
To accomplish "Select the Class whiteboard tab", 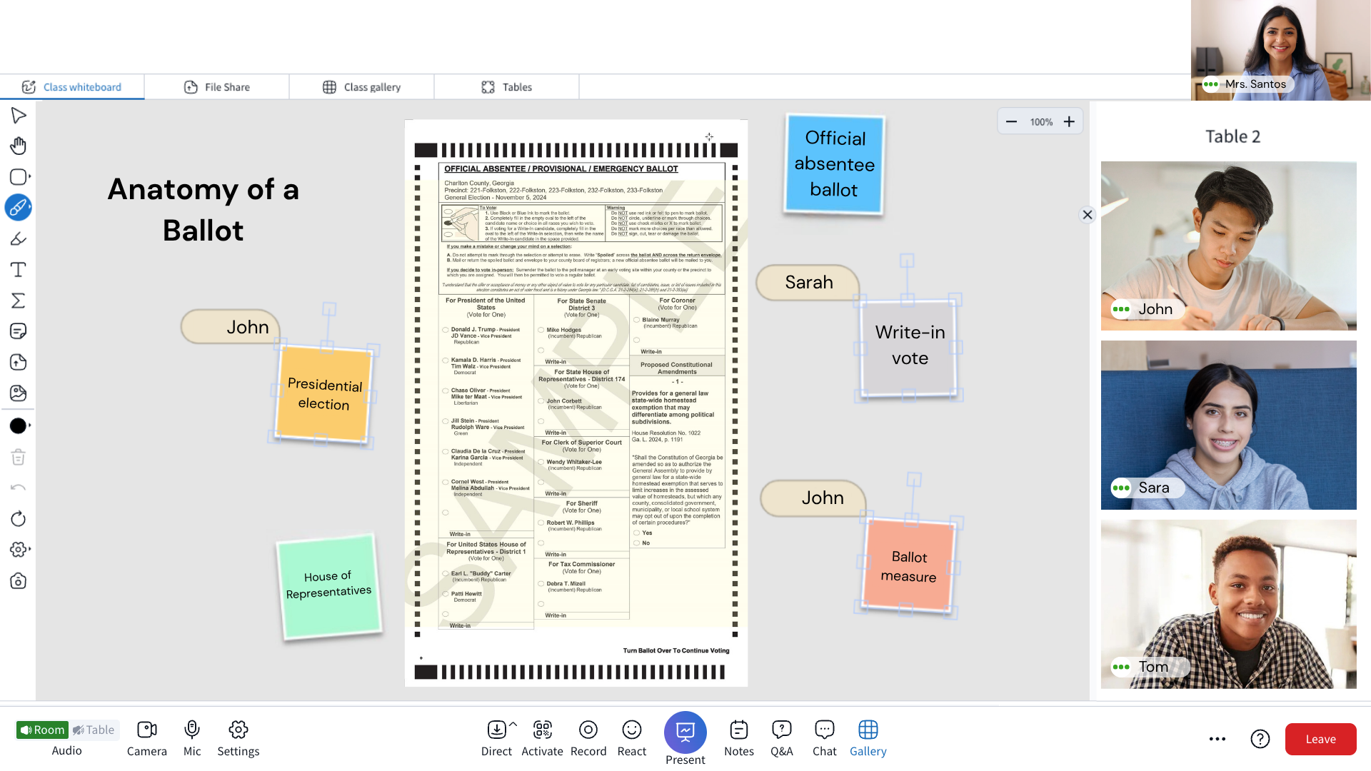I will tap(72, 87).
